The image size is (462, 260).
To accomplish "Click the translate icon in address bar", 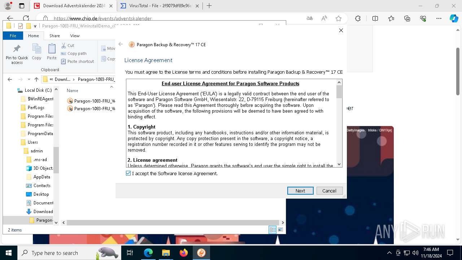I will (x=310, y=18).
